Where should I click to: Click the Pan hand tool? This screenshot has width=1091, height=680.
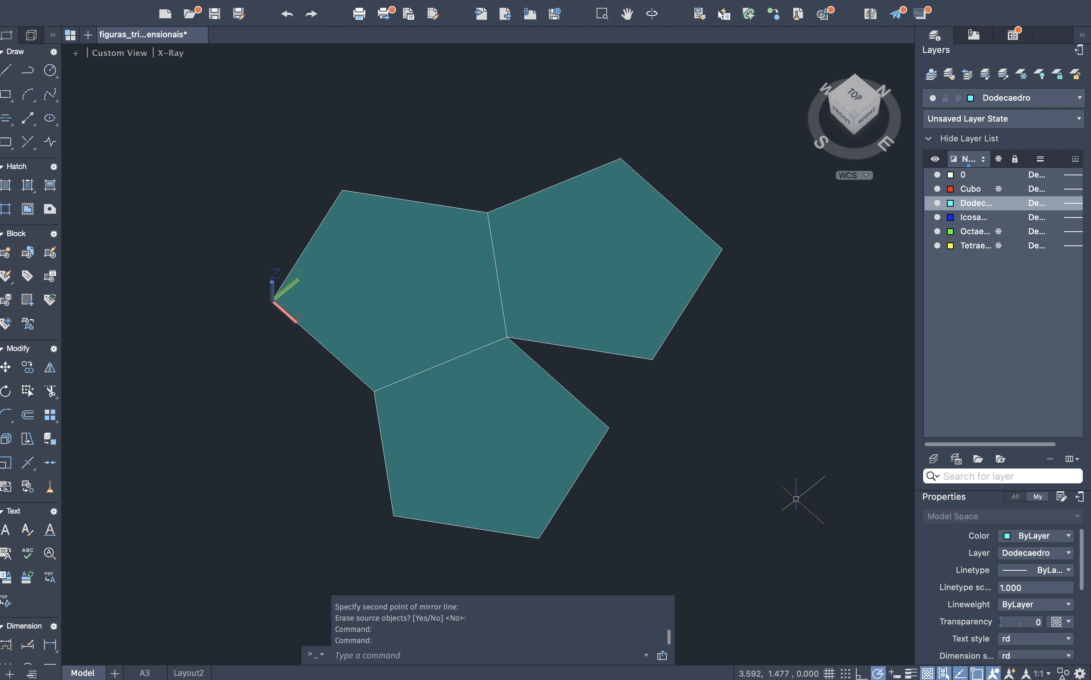[x=627, y=14]
